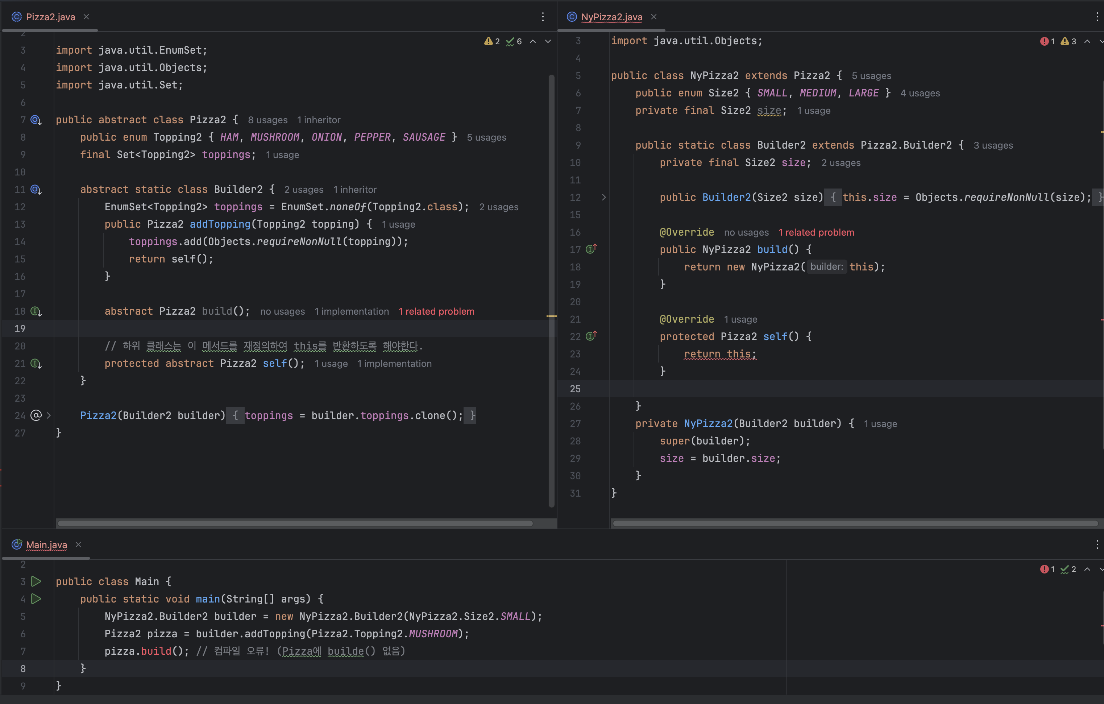Click the error indicator in NyPizza2.java editor
The width and height of the screenshot is (1104, 704).
(x=1047, y=41)
